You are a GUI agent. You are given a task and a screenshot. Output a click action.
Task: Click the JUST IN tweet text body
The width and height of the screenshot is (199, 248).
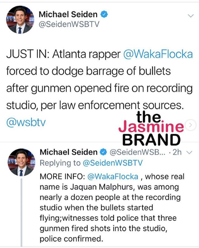(x=100, y=80)
